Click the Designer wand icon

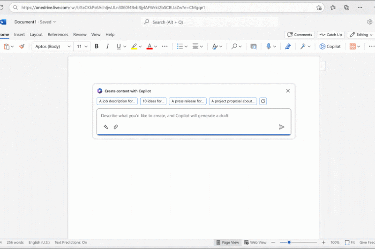[303, 46]
